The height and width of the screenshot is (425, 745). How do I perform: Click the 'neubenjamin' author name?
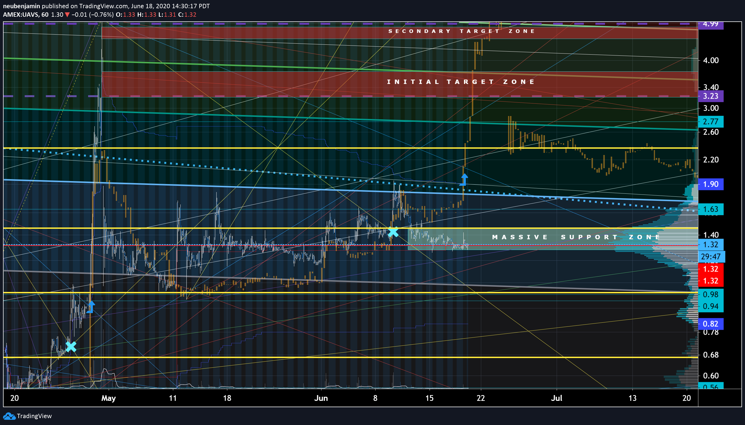coord(21,6)
